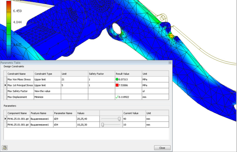Click the Result Value column header

coord(128,74)
